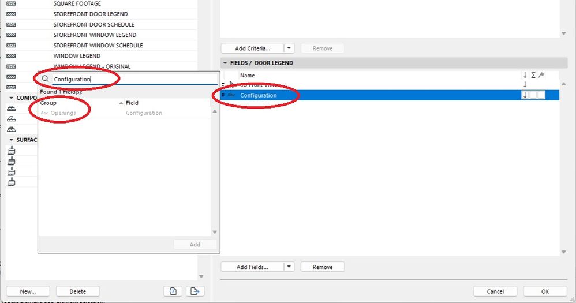Click scroll-down arrow of the criteria list
The height and width of the screenshot is (303, 576).
coord(564,34)
